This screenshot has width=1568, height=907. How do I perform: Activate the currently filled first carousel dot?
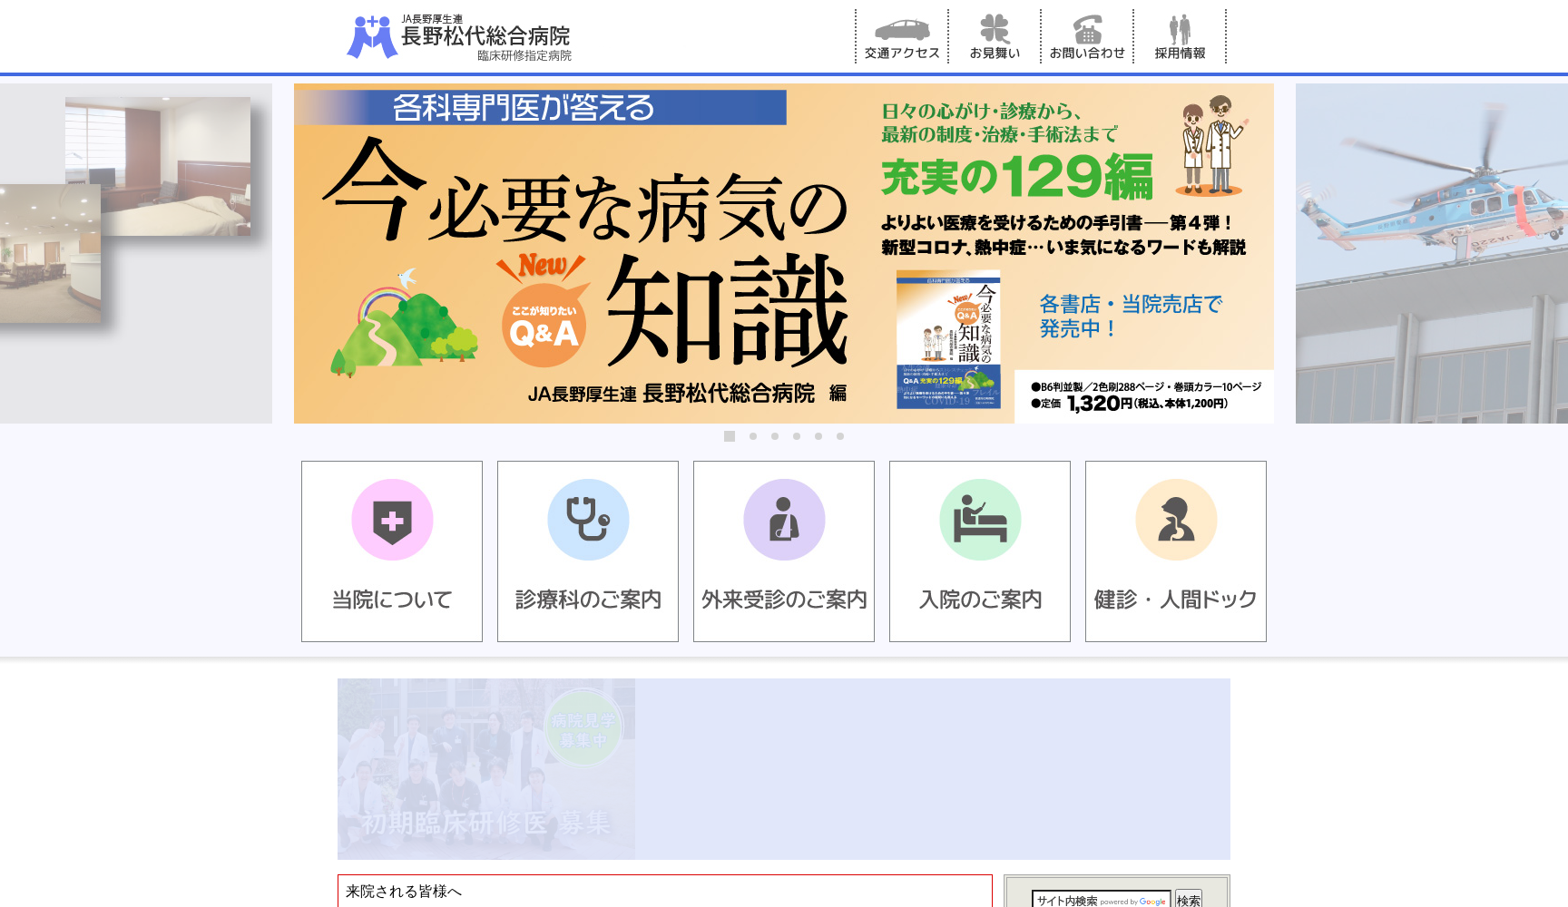click(730, 436)
